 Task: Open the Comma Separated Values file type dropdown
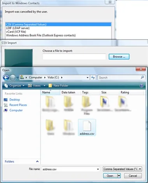point(122,169)
